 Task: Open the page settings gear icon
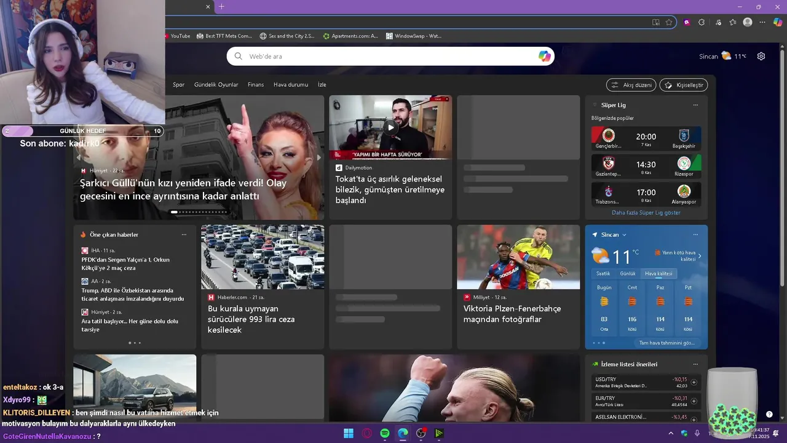[x=761, y=56]
